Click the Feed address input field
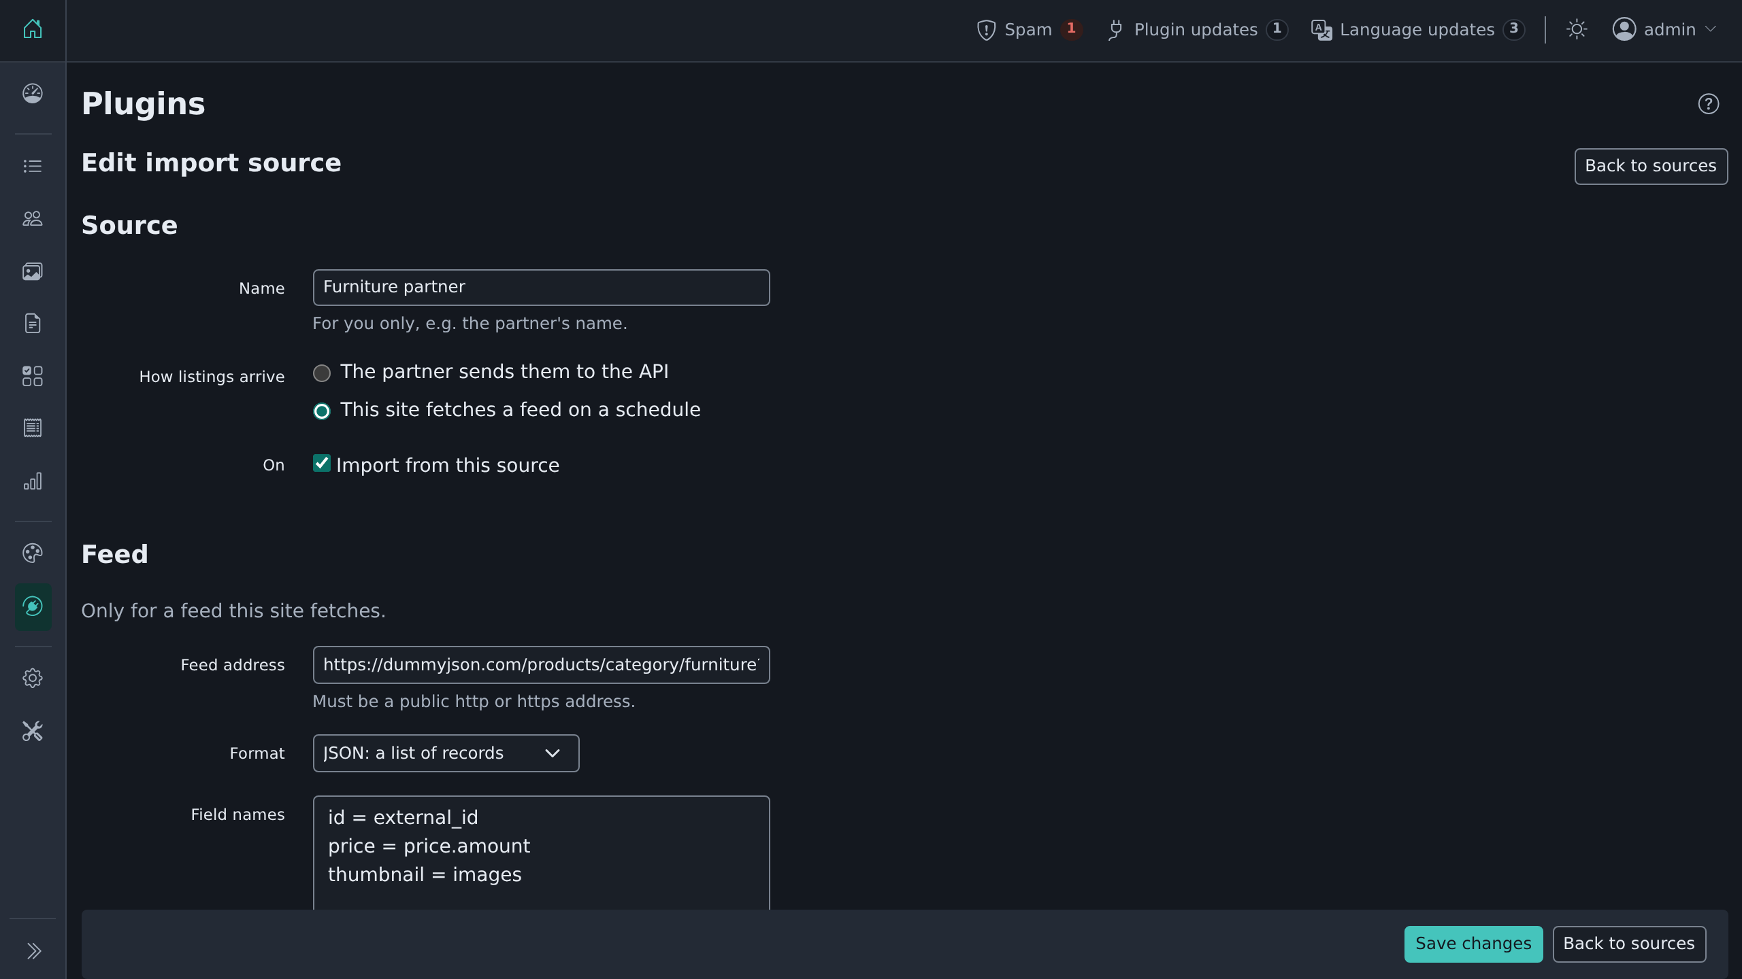Screen dimensions: 1742x979 (541, 665)
